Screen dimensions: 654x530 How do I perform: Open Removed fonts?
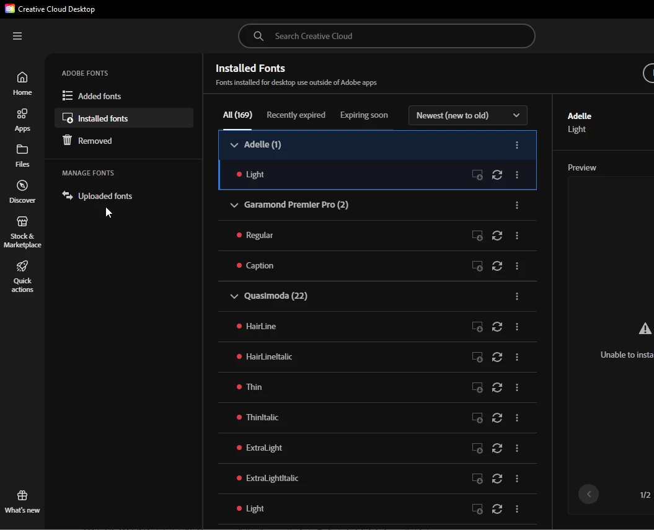point(124,141)
